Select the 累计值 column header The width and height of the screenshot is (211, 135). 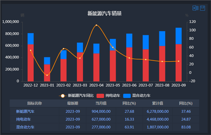[158, 103]
